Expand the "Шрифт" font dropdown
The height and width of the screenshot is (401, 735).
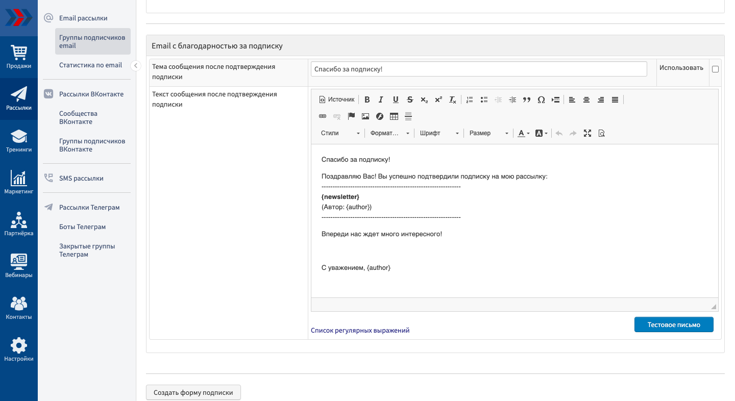(x=439, y=133)
